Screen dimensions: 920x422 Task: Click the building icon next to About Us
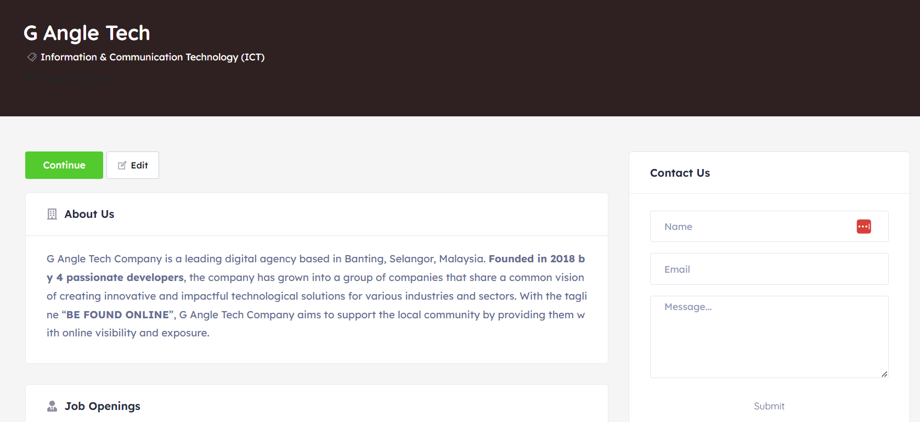pyautogui.click(x=52, y=214)
